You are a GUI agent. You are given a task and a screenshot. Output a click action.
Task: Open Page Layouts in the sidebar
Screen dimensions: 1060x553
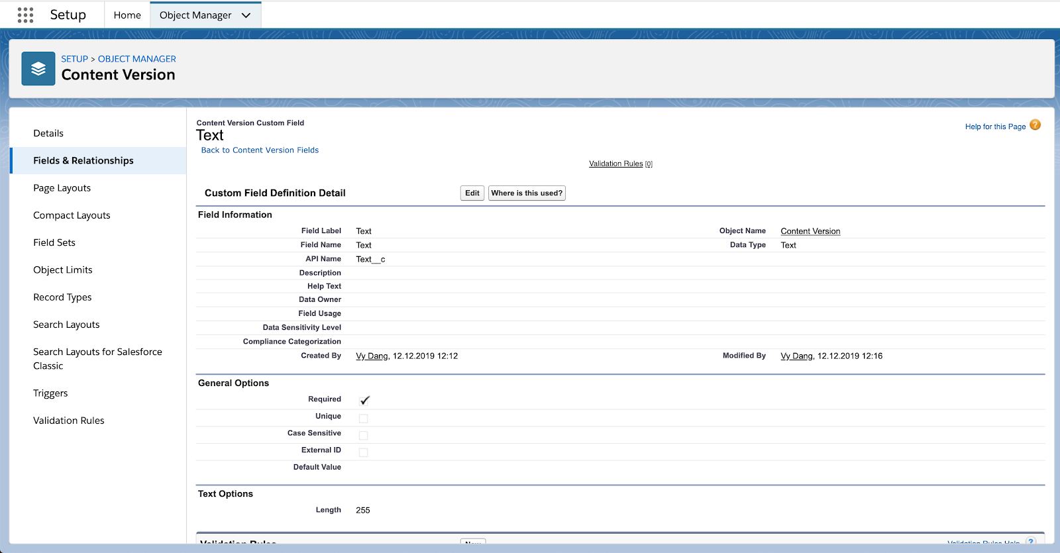[x=62, y=188]
